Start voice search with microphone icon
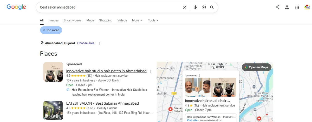312x122 pixels. click(x=195, y=7)
